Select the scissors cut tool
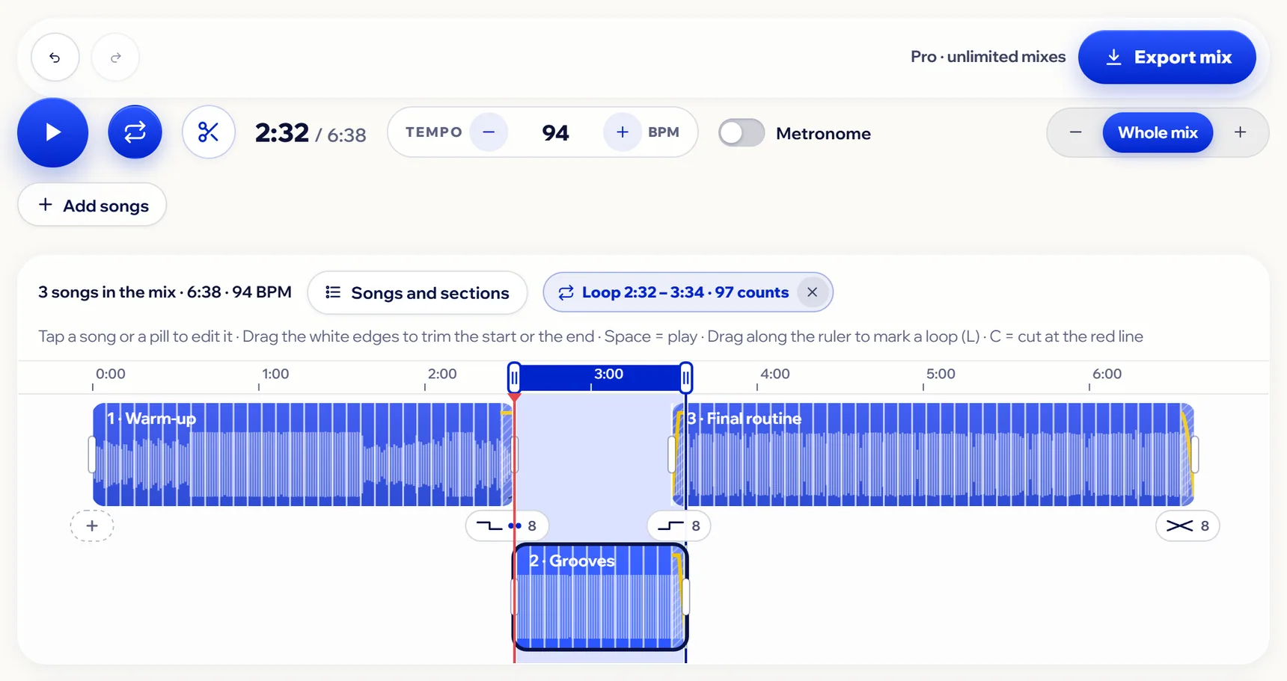The width and height of the screenshot is (1287, 681). [208, 132]
